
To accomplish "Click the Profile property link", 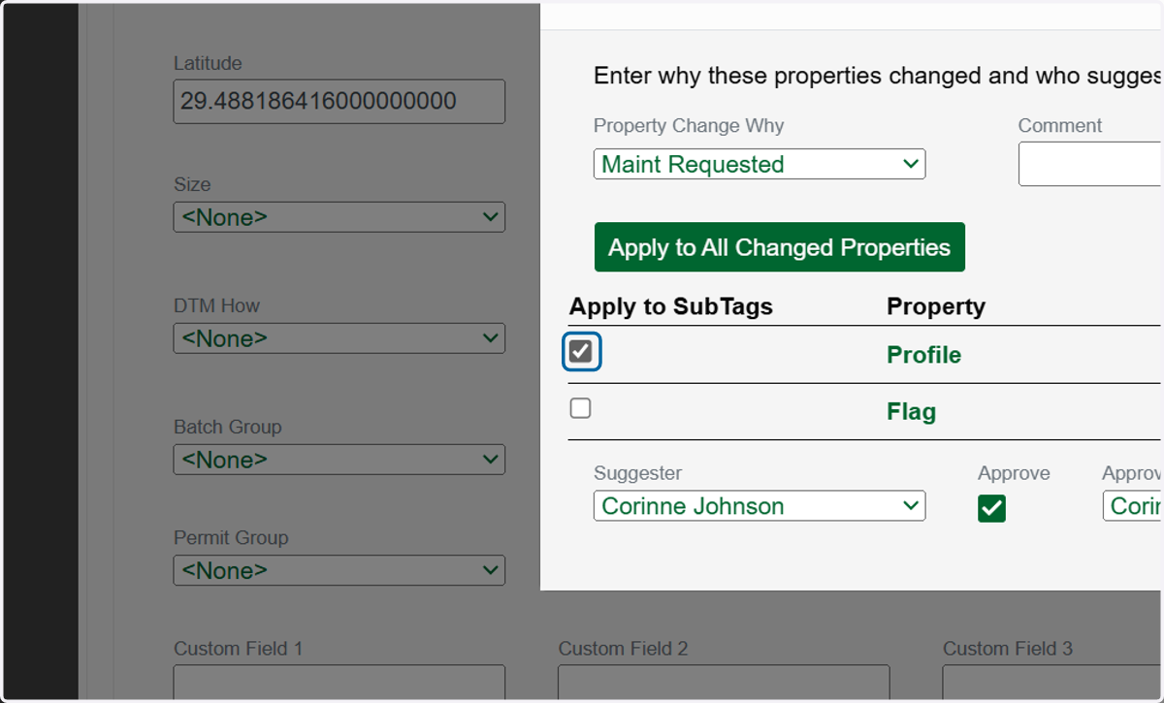I will (x=923, y=355).
